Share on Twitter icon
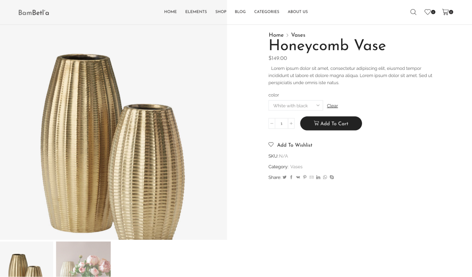The height and width of the screenshot is (277, 472). click(x=284, y=177)
